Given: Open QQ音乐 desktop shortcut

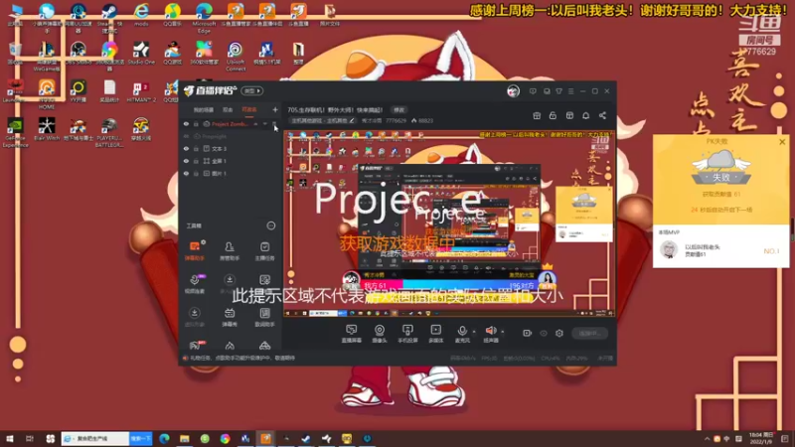Looking at the screenshot, I should tap(172, 14).
